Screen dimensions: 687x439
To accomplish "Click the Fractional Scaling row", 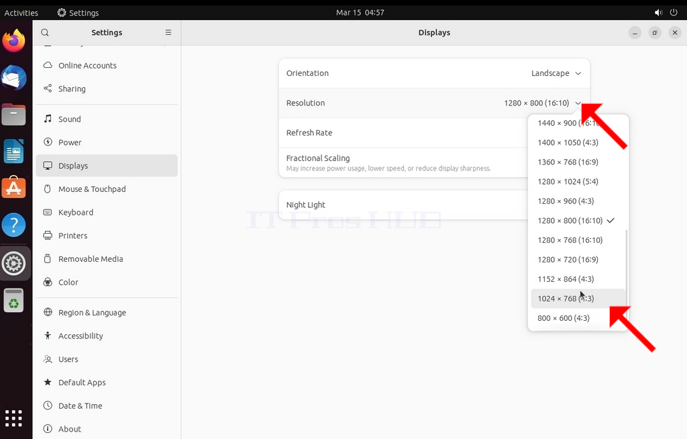I will tap(403, 162).
